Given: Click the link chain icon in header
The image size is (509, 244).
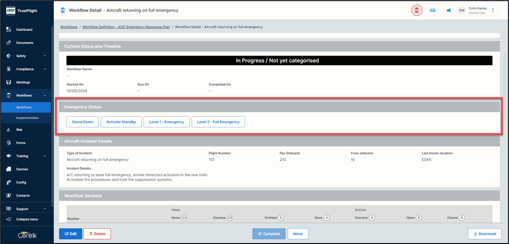Looking at the screenshot, I should (433, 10).
